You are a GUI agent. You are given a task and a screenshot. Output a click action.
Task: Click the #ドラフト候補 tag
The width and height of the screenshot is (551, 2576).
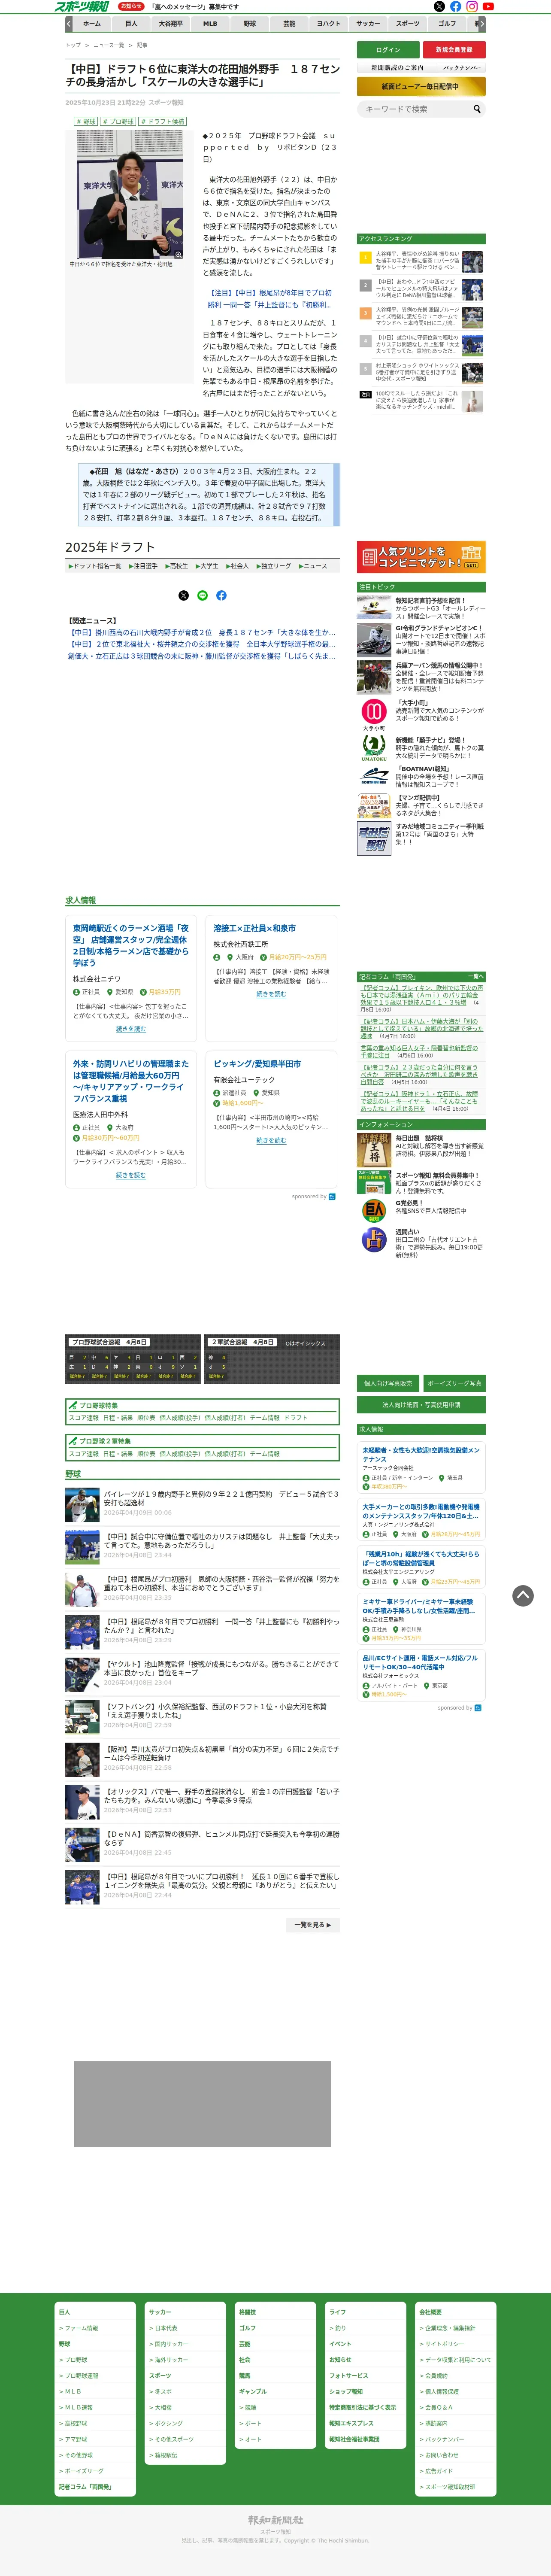162,121
